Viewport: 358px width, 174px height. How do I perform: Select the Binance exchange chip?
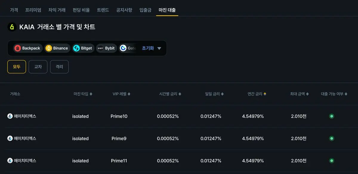point(57,48)
